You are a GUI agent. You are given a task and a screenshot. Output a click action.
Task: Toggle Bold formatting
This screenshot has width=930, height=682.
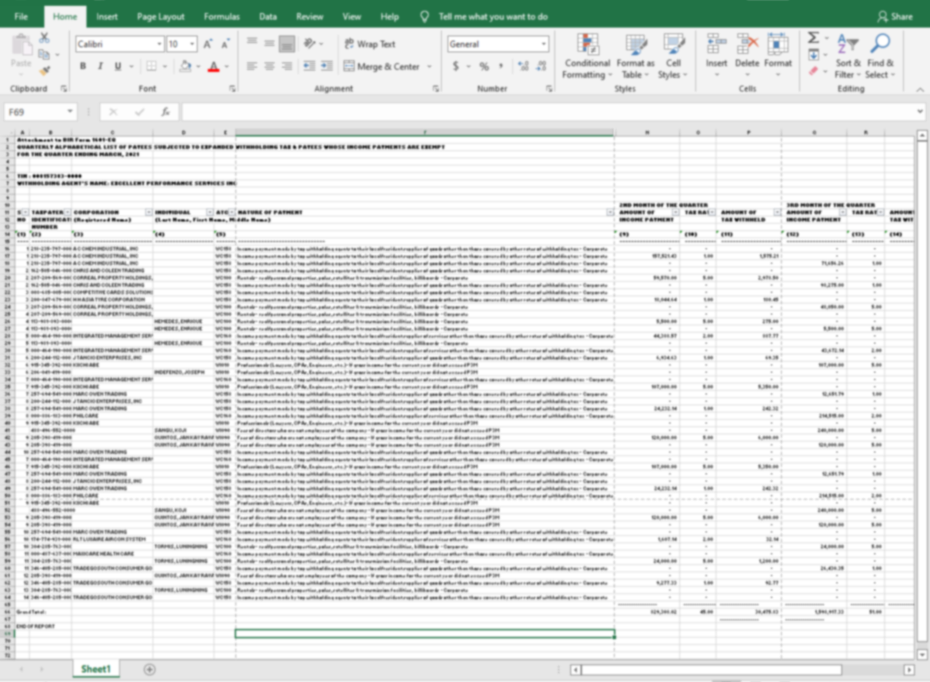click(x=83, y=66)
